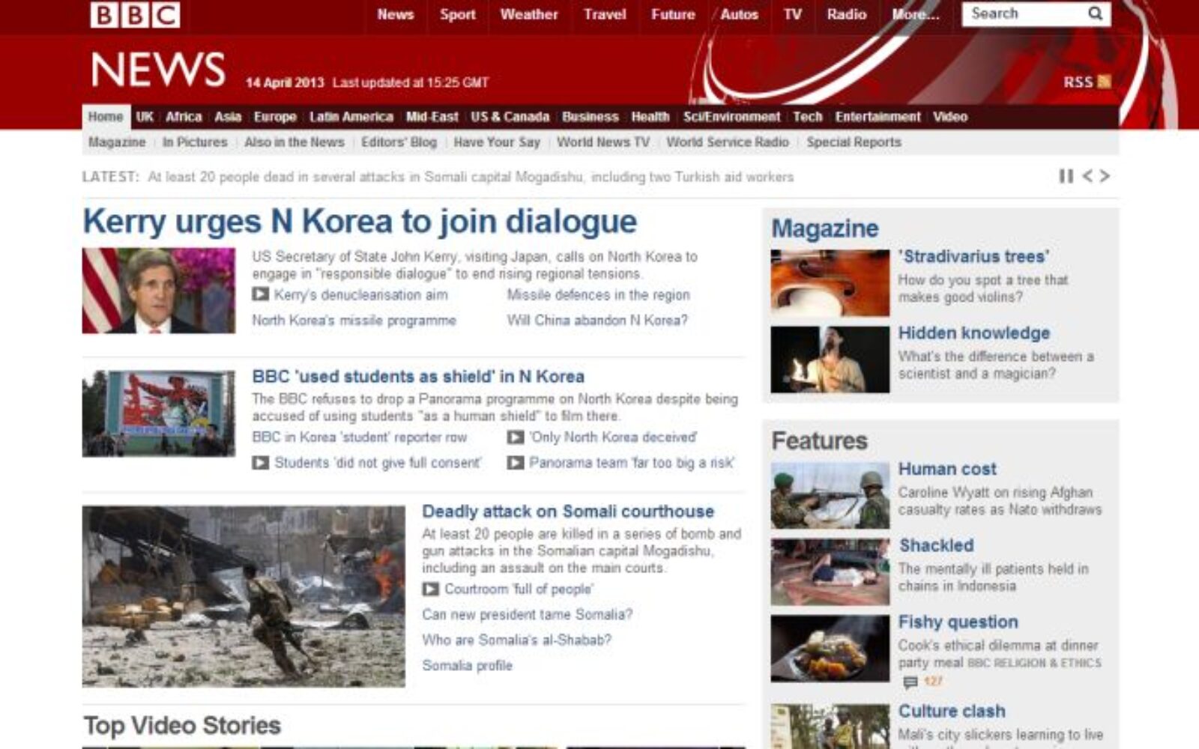Image resolution: width=1199 pixels, height=749 pixels.
Task: Click inside the Search text field
Action: [1023, 13]
